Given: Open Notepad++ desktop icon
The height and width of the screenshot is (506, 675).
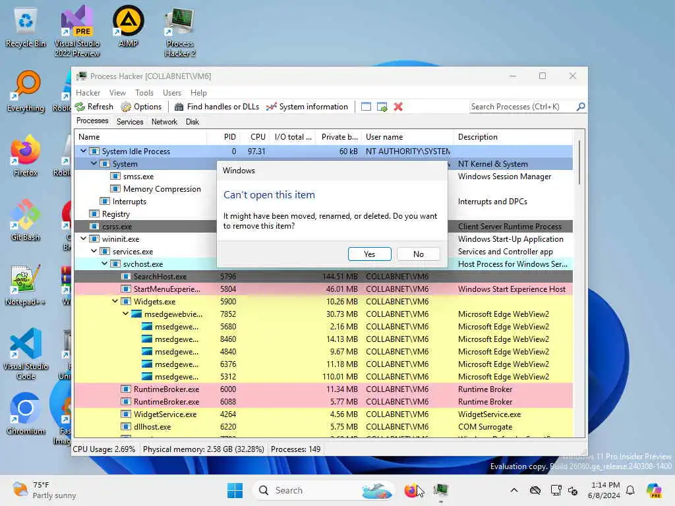Looking at the screenshot, I should pyautogui.click(x=26, y=285).
